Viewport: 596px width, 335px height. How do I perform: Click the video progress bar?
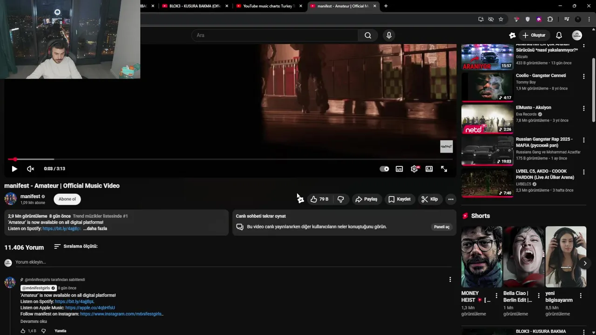click(x=230, y=159)
